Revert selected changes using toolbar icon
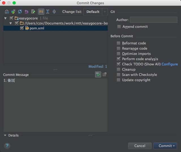 26,12
